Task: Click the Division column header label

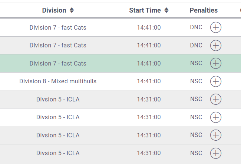Action: pos(54,10)
